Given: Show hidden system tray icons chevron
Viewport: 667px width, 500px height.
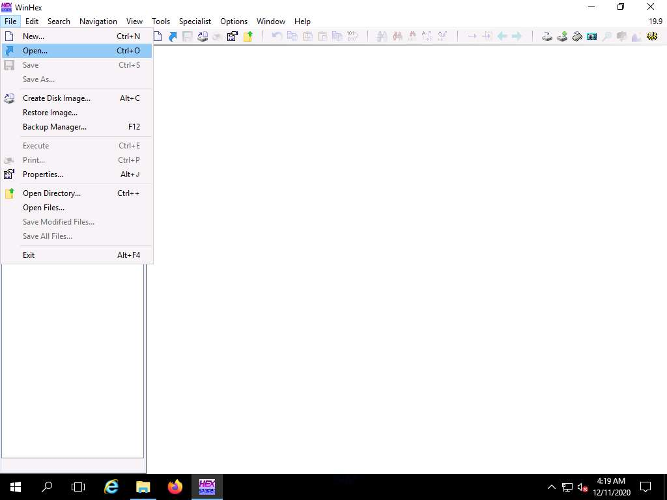Looking at the screenshot, I should coord(551,487).
